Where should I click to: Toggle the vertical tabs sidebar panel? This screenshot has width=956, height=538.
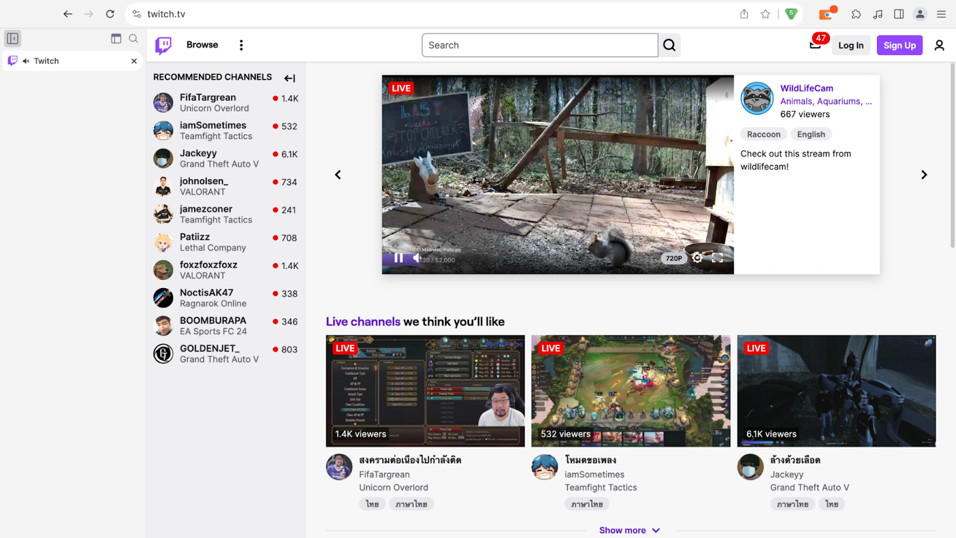click(x=13, y=39)
